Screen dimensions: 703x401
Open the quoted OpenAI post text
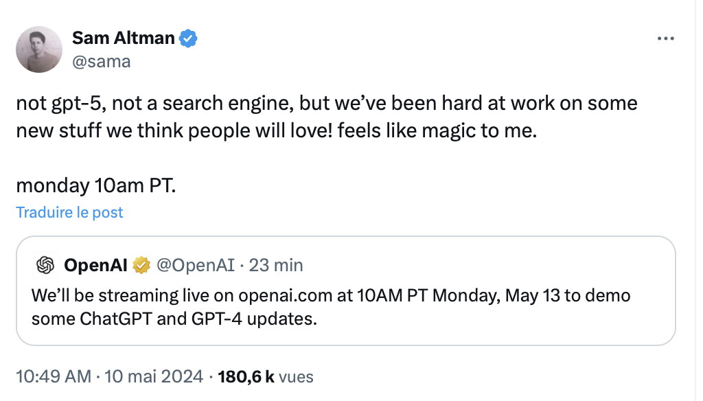click(x=330, y=307)
